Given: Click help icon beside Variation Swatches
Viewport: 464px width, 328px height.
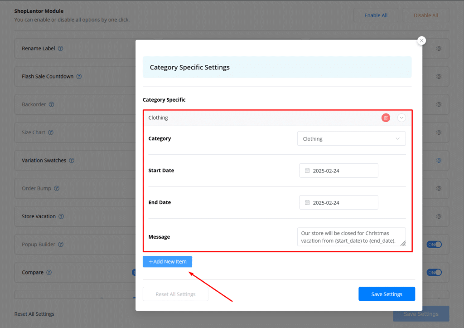Looking at the screenshot, I should point(72,161).
